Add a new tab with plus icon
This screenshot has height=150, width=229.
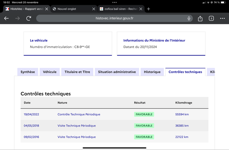148,9
